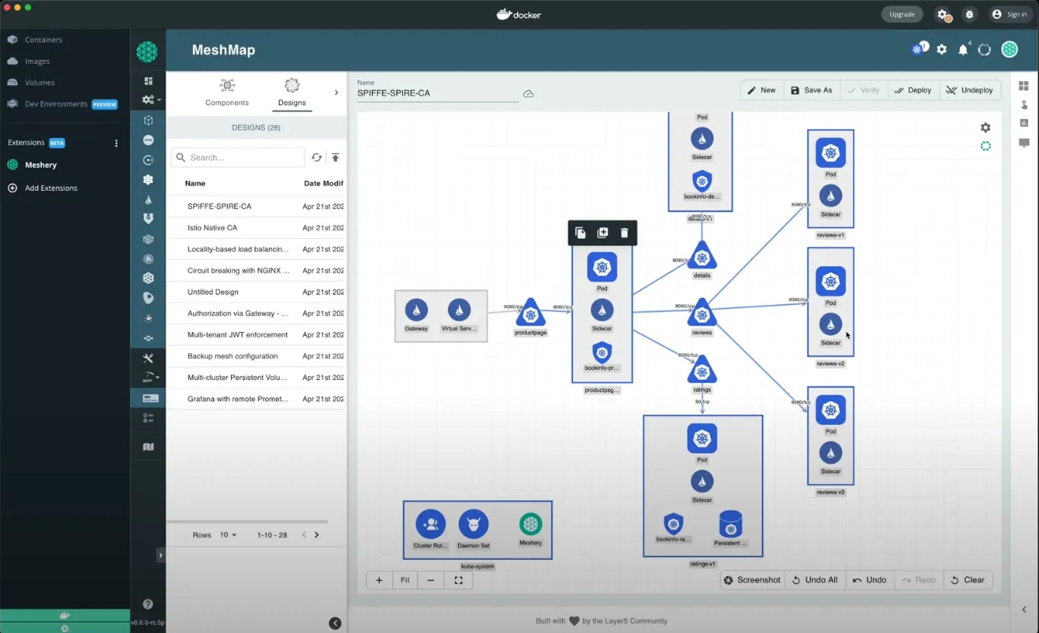This screenshot has height=633, width=1039.
Task: Click the horizontal scrollbar under designs list
Action: (247, 521)
